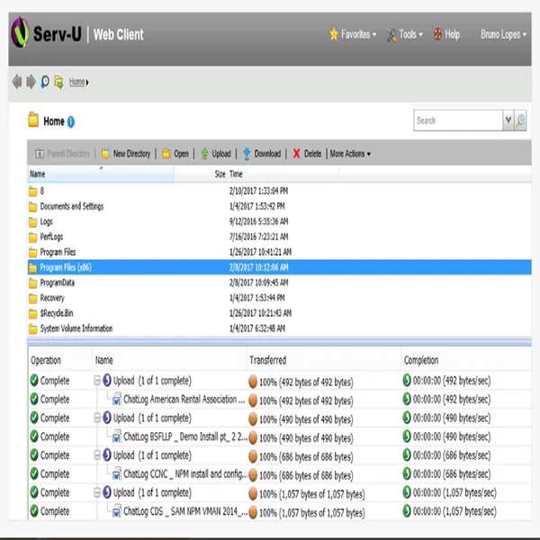The image size is (540, 540).
Task: Click the Operation column header
Action: tap(60, 360)
